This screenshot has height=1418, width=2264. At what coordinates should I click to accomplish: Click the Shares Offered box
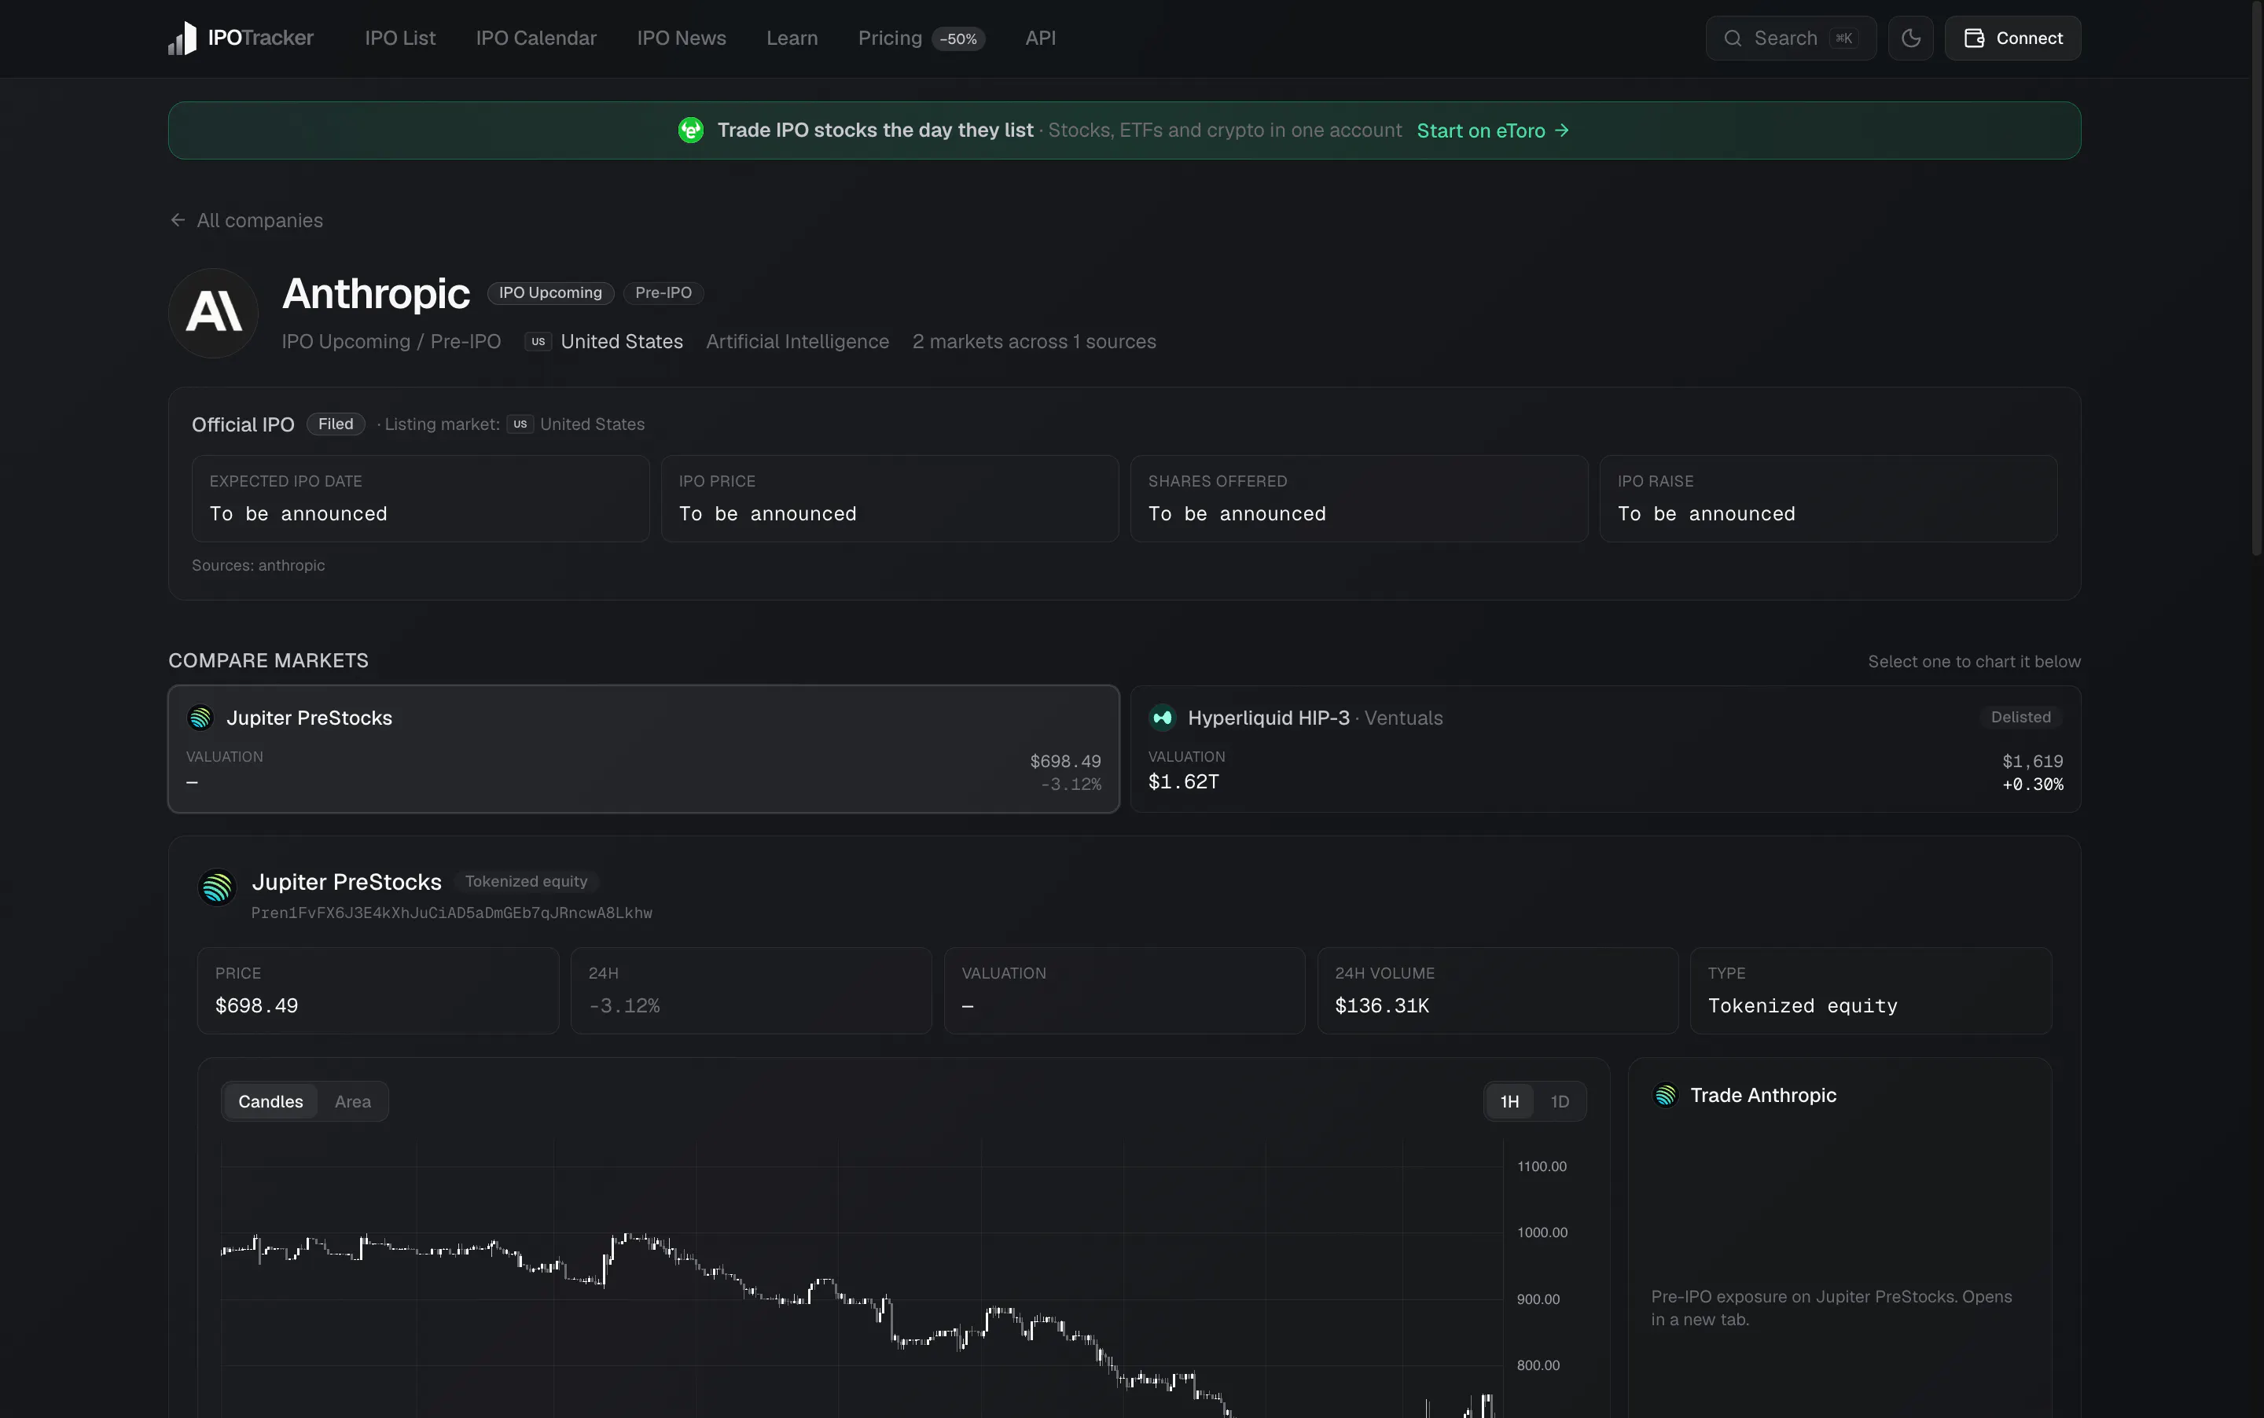pyautogui.click(x=1359, y=499)
